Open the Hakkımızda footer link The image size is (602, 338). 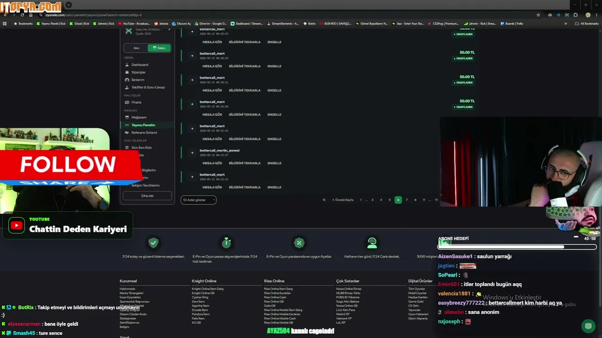coord(127,289)
